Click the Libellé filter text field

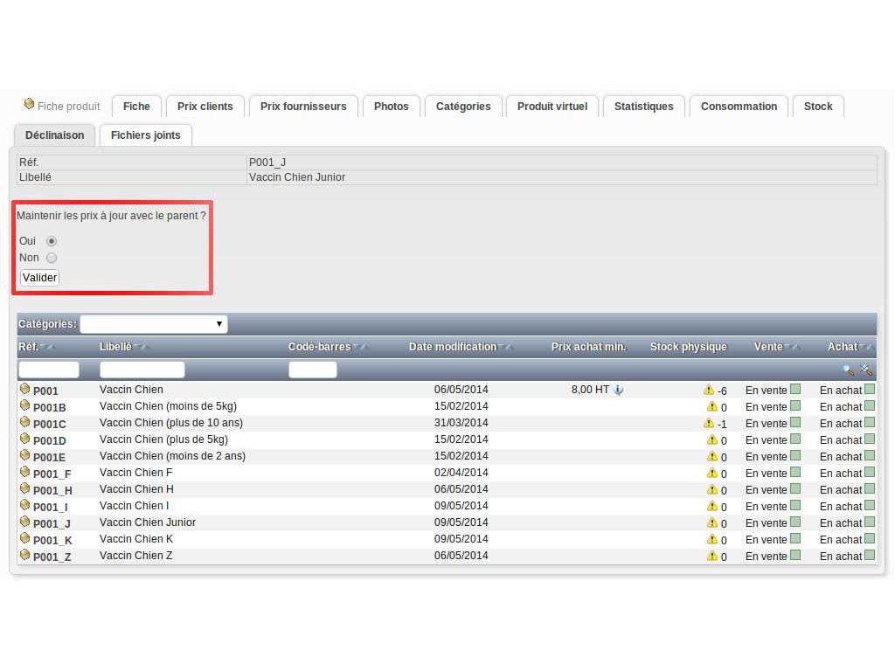click(142, 370)
